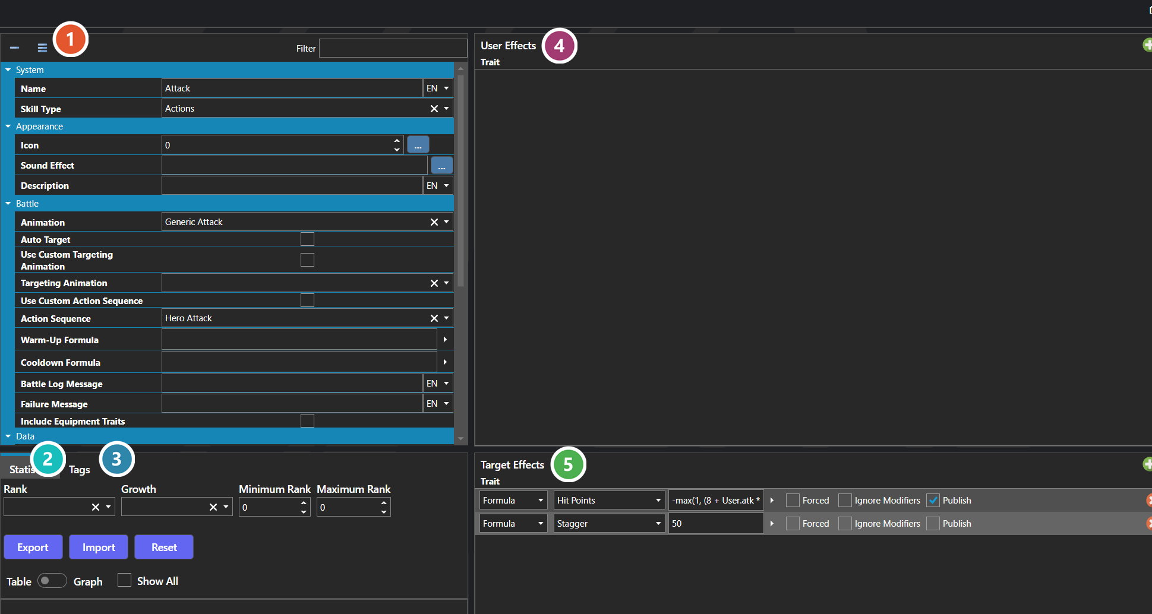Collapse the Appearance section

(8, 126)
